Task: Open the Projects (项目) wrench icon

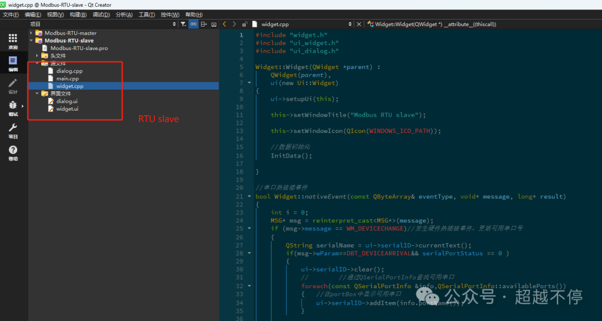Action: tap(13, 130)
